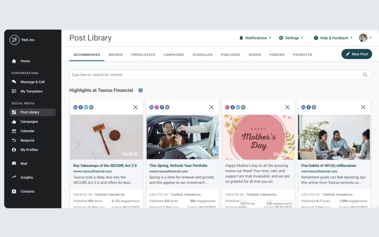This screenshot has height=237, width=379.
Task: Open Message & Call in sidebar
Action: point(28,82)
